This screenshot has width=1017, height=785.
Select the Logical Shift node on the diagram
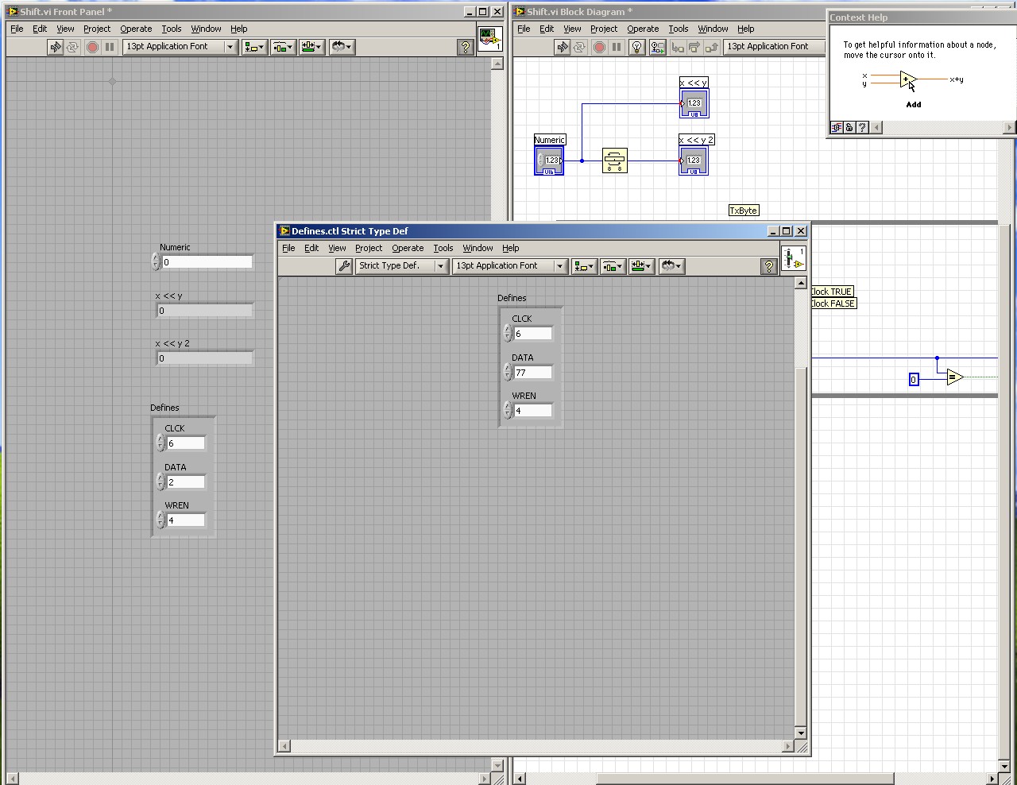[x=615, y=160]
